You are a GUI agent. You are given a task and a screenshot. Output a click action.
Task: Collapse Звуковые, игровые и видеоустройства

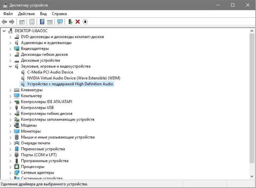(x=10, y=66)
